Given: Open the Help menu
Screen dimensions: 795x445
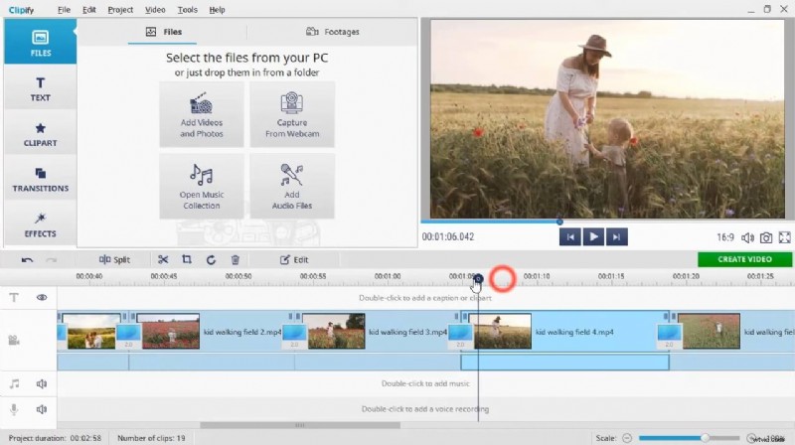Looking at the screenshot, I should coord(217,10).
